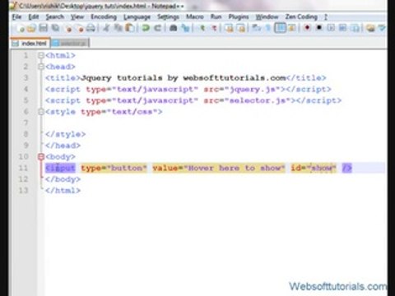Open the Window menu
This screenshot has width=395, height=296.
click(267, 17)
